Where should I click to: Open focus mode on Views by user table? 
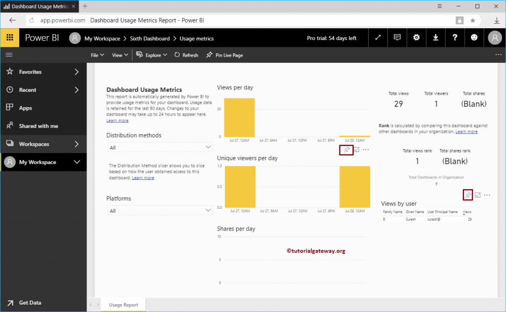(x=477, y=195)
